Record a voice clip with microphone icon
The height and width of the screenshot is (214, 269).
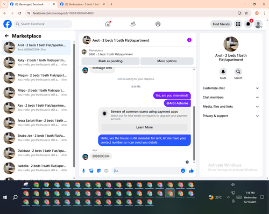click(83, 171)
